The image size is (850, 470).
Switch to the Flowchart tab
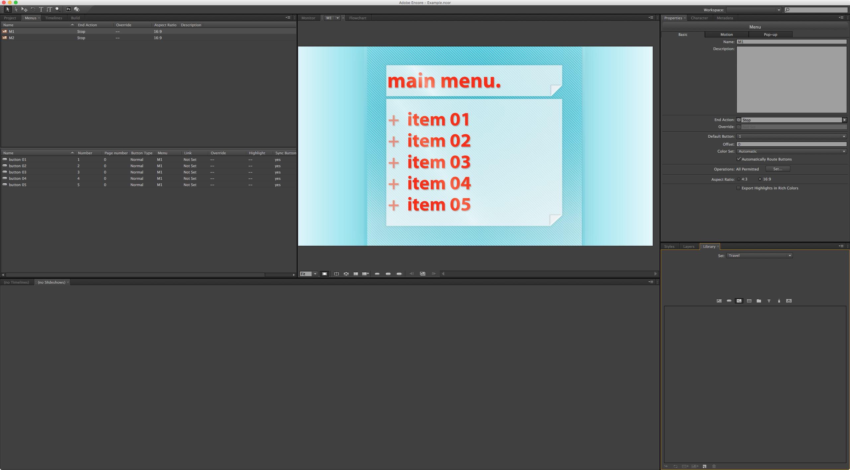[x=357, y=18]
